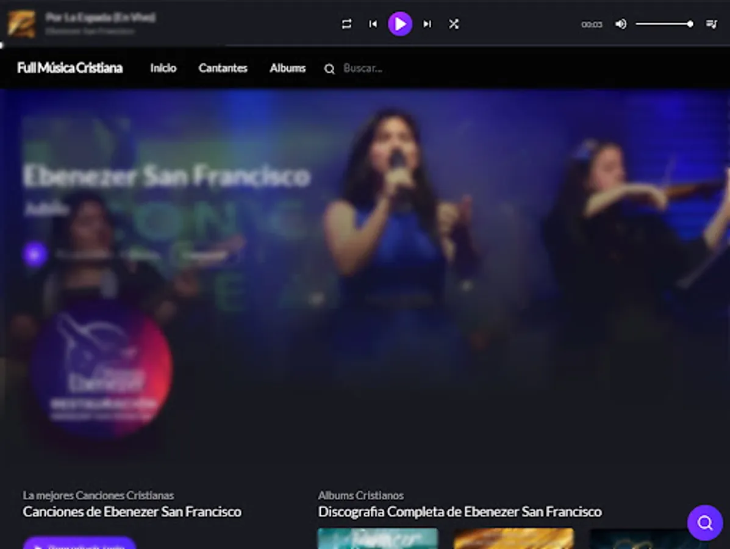Screen dimensions: 730x549
Task: Open the third dark album cover
Action: [650, 538]
